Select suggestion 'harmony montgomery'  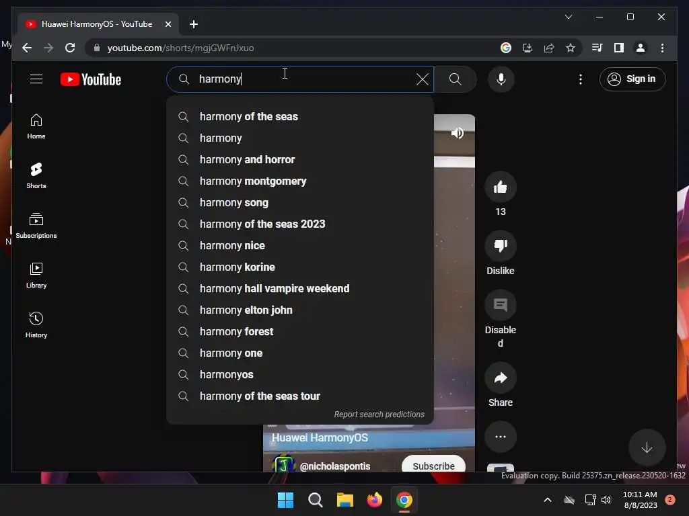[x=300, y=181]
